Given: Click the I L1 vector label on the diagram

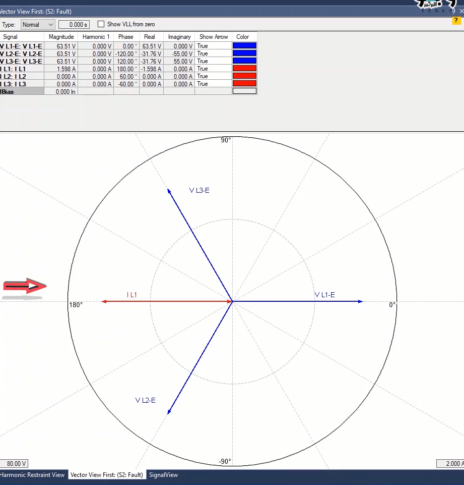Looking at the screenshot, I should (132, 295).
